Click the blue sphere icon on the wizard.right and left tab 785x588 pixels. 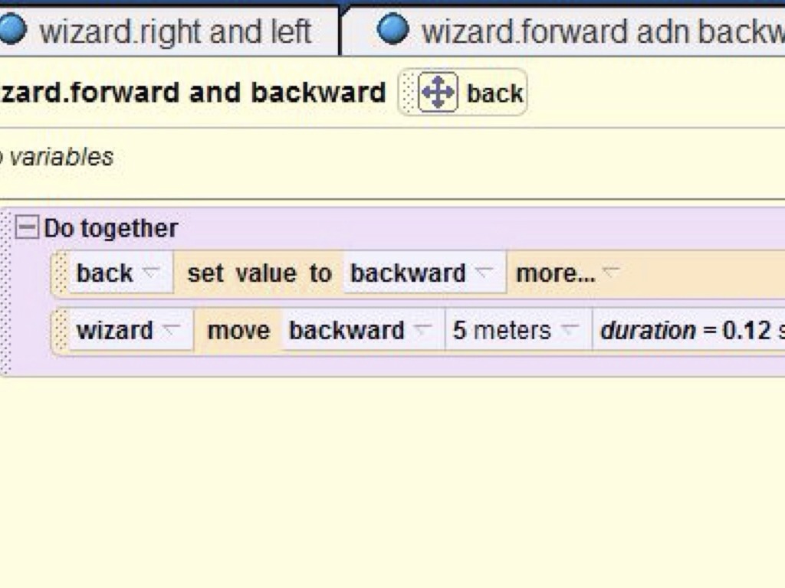[x=12, y=31]
